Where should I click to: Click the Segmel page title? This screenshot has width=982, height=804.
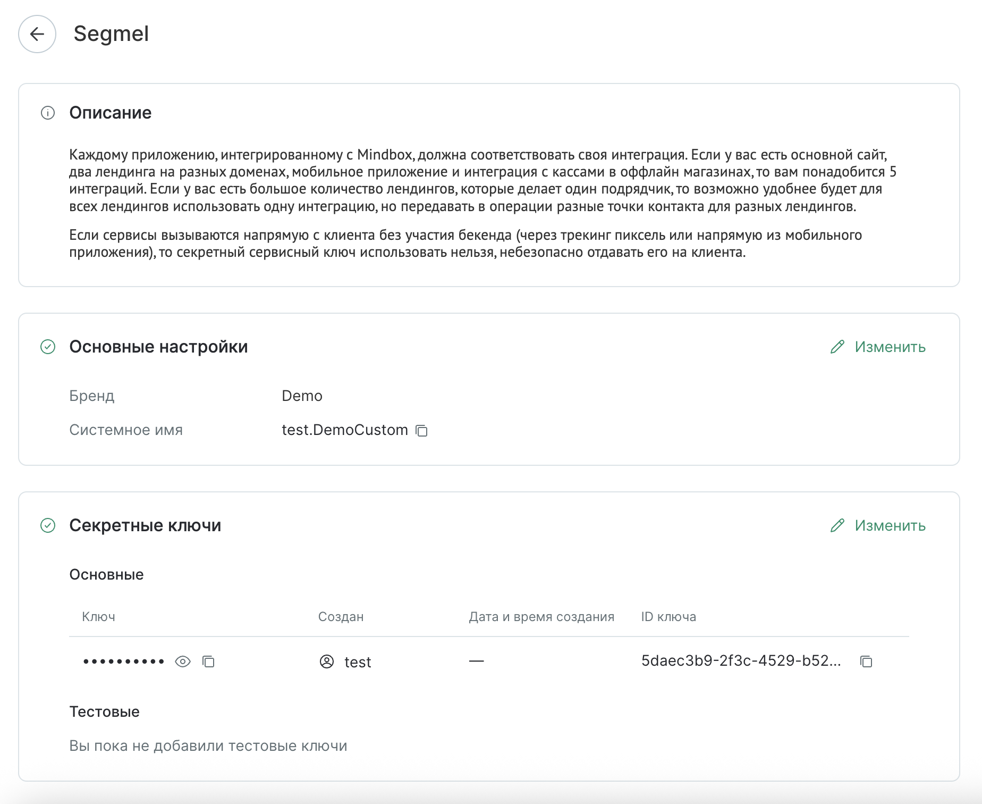click(111, 34)
